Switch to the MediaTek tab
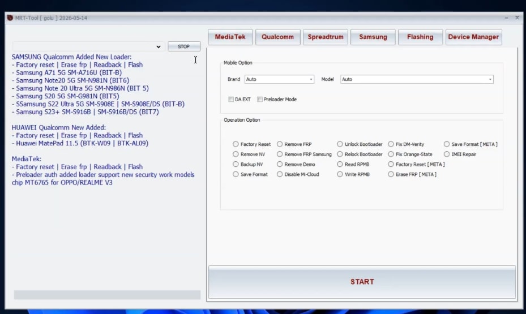Viewport: 526px width, 314px height. pyautogui.click(x=230, y=37)
